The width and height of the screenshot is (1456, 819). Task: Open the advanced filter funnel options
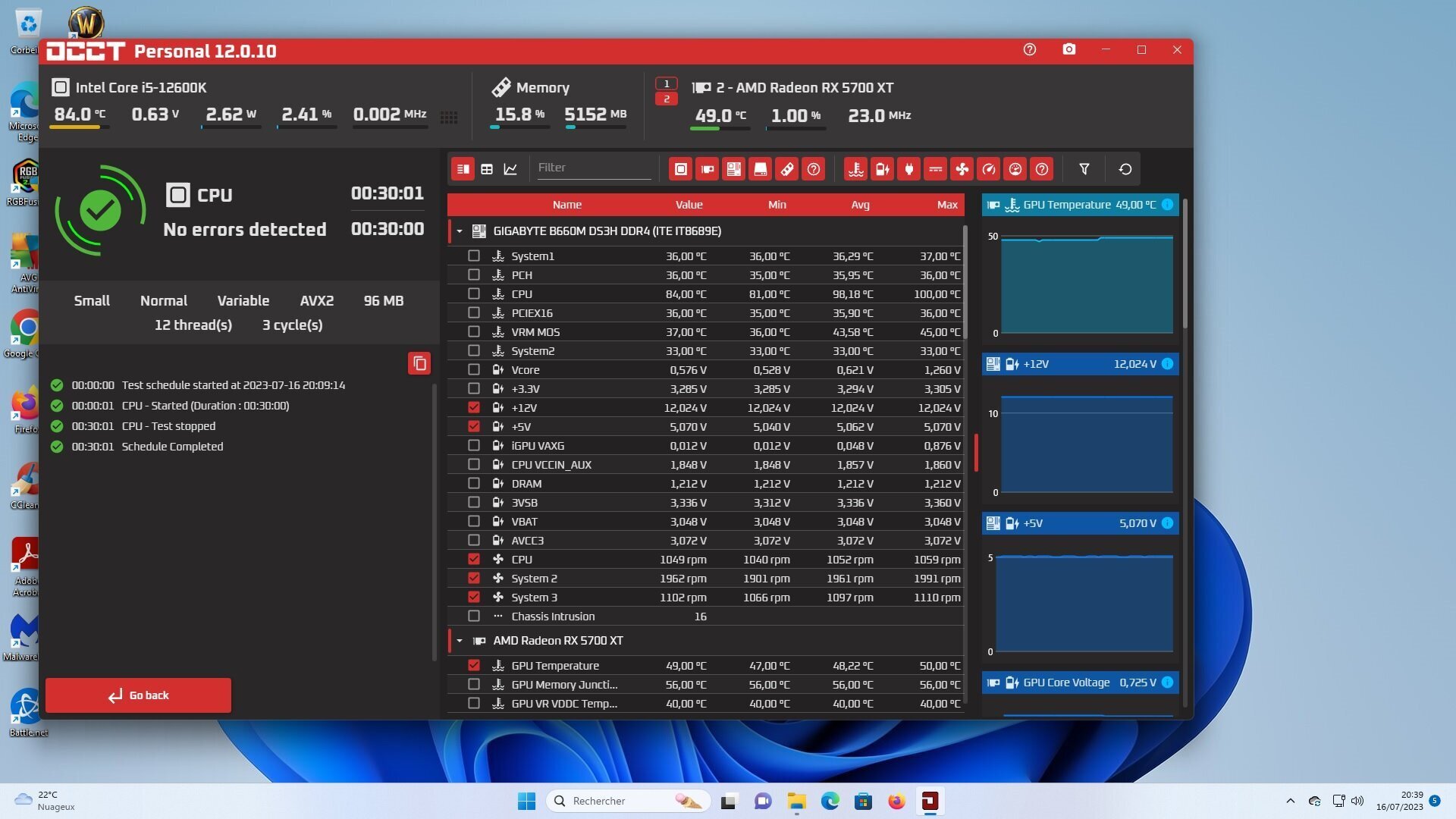click(x=1084, y=169)
